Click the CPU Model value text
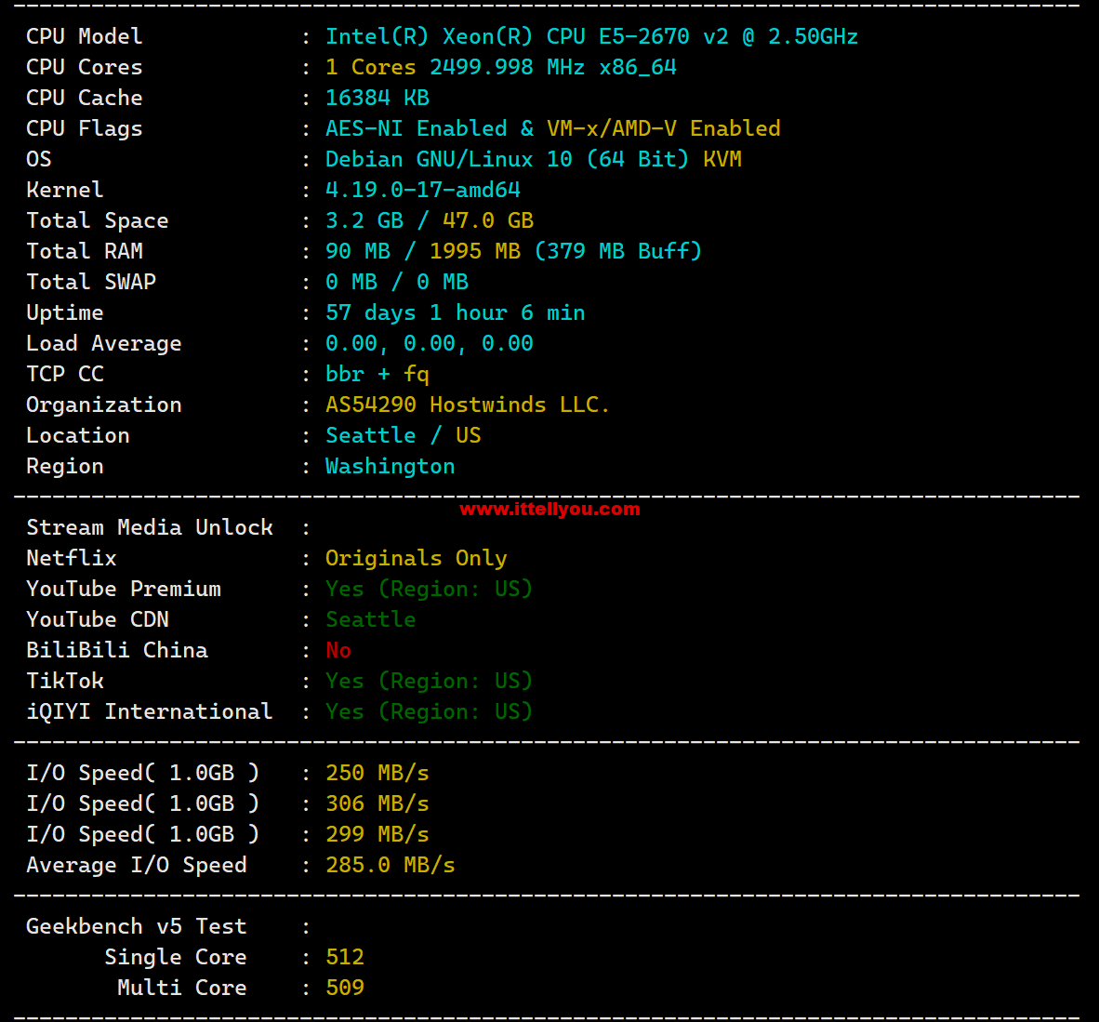The height and width of the screenshot is (1022, 1099). point(591,36)
